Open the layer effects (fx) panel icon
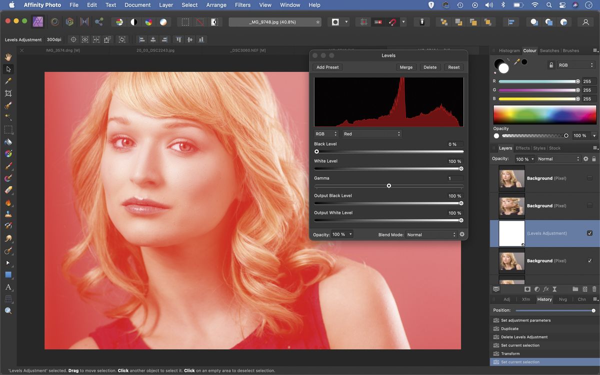600x375 pixels. [x=545, y=289]
